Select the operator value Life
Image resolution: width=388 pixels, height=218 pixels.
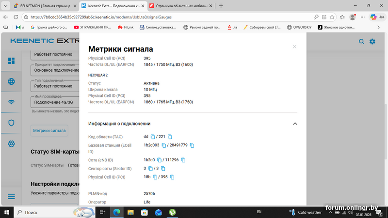pyautogui.click(x=147, y=202)
